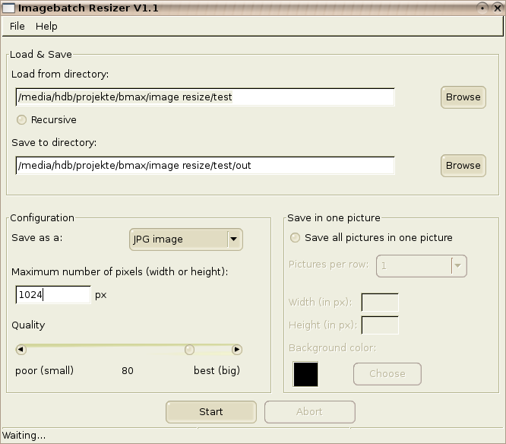Toggle Save all pictures in one picture
Screen dimensions: 506x444
(295, 238)
